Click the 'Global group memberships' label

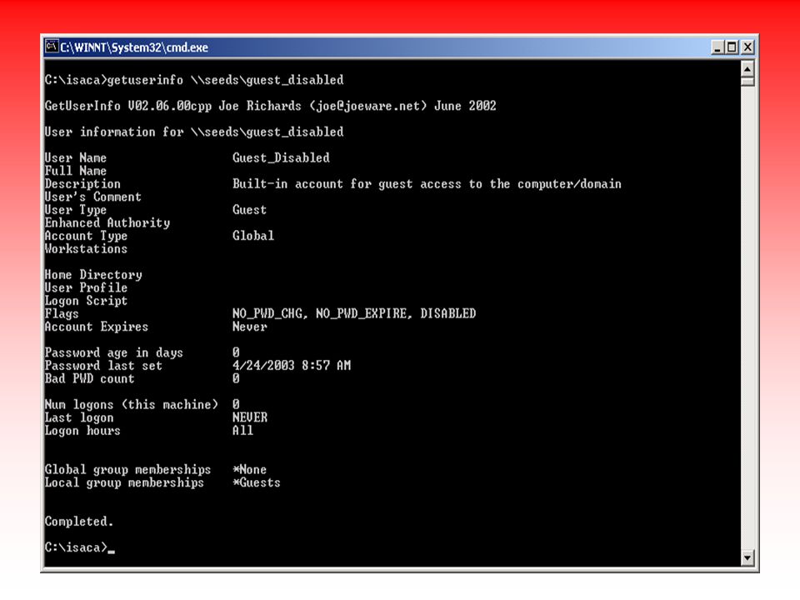tap(128, 470)
